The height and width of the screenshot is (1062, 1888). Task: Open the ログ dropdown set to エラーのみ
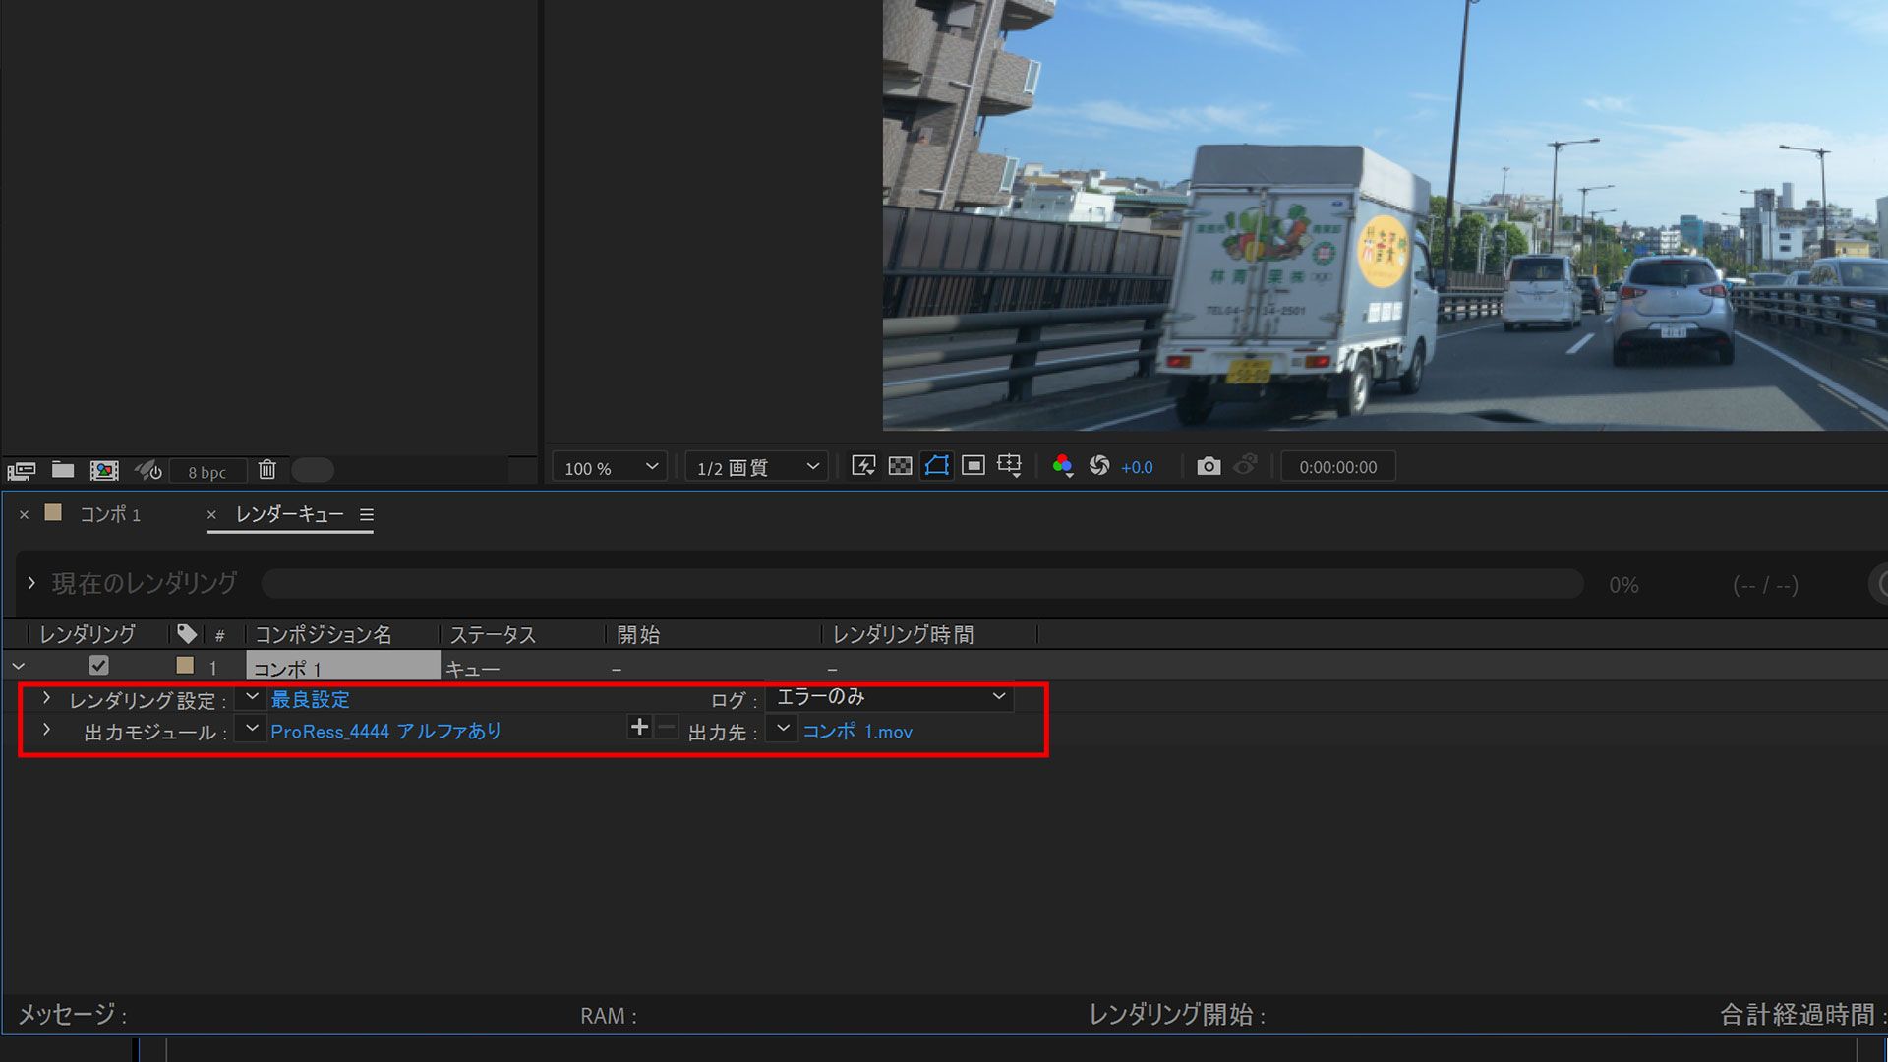(888, 697)
